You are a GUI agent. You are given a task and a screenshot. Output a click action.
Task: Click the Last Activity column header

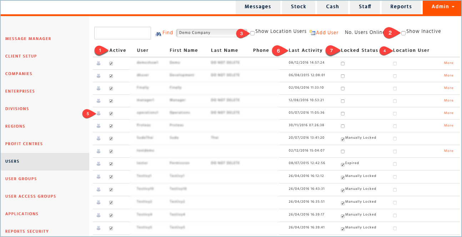(x=306, y=50)
